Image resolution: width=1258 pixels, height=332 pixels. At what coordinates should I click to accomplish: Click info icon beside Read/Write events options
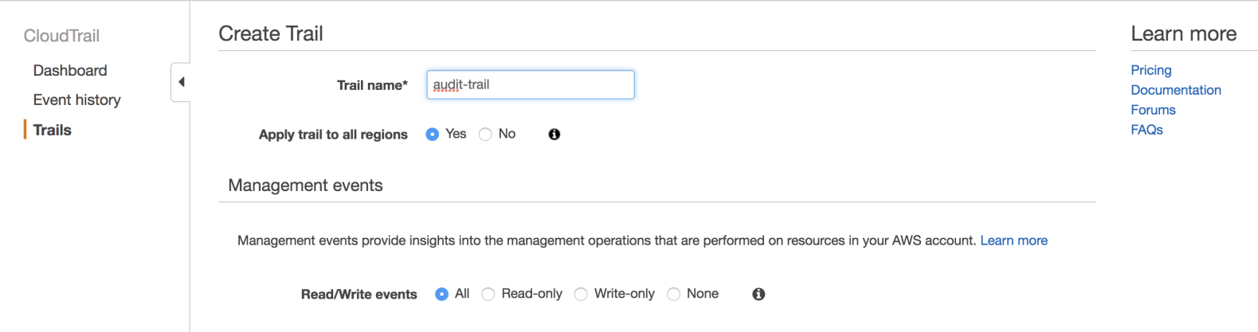pyautogui.click(x=758, y=295)
